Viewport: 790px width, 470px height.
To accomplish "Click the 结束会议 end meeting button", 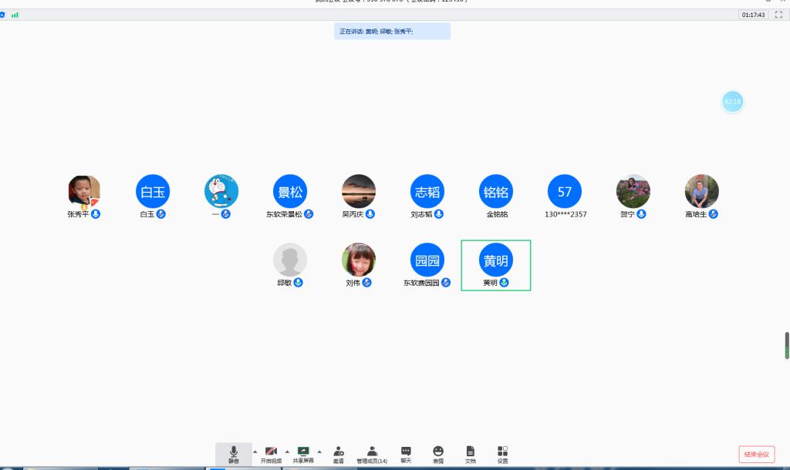I will pyautogui.click(x=756, y=455).
